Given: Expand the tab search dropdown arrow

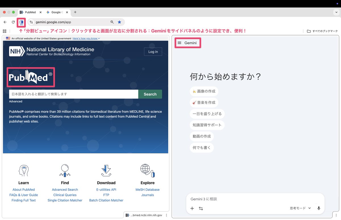Looking at the screenshot, I should click(x=336, y=12).
